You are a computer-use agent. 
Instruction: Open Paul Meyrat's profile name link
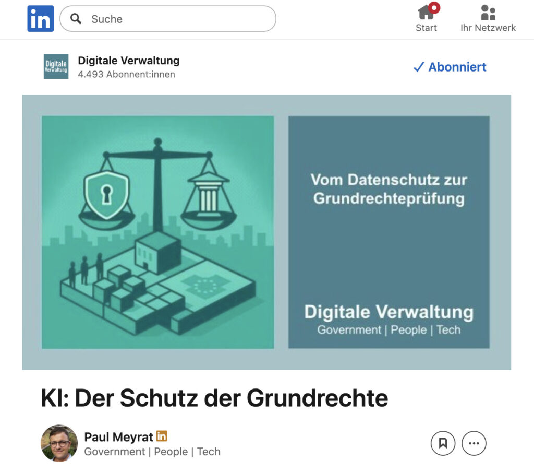[118, 437]
